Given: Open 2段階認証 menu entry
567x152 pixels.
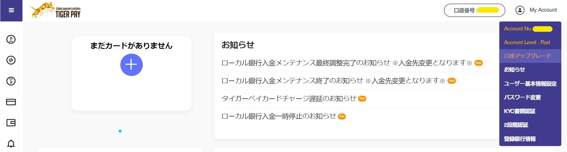Looking at the screenshot, I should tap(516, 125).
